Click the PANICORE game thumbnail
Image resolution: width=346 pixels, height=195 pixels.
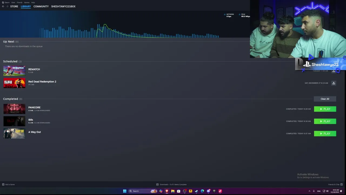[x=14, y=109]
